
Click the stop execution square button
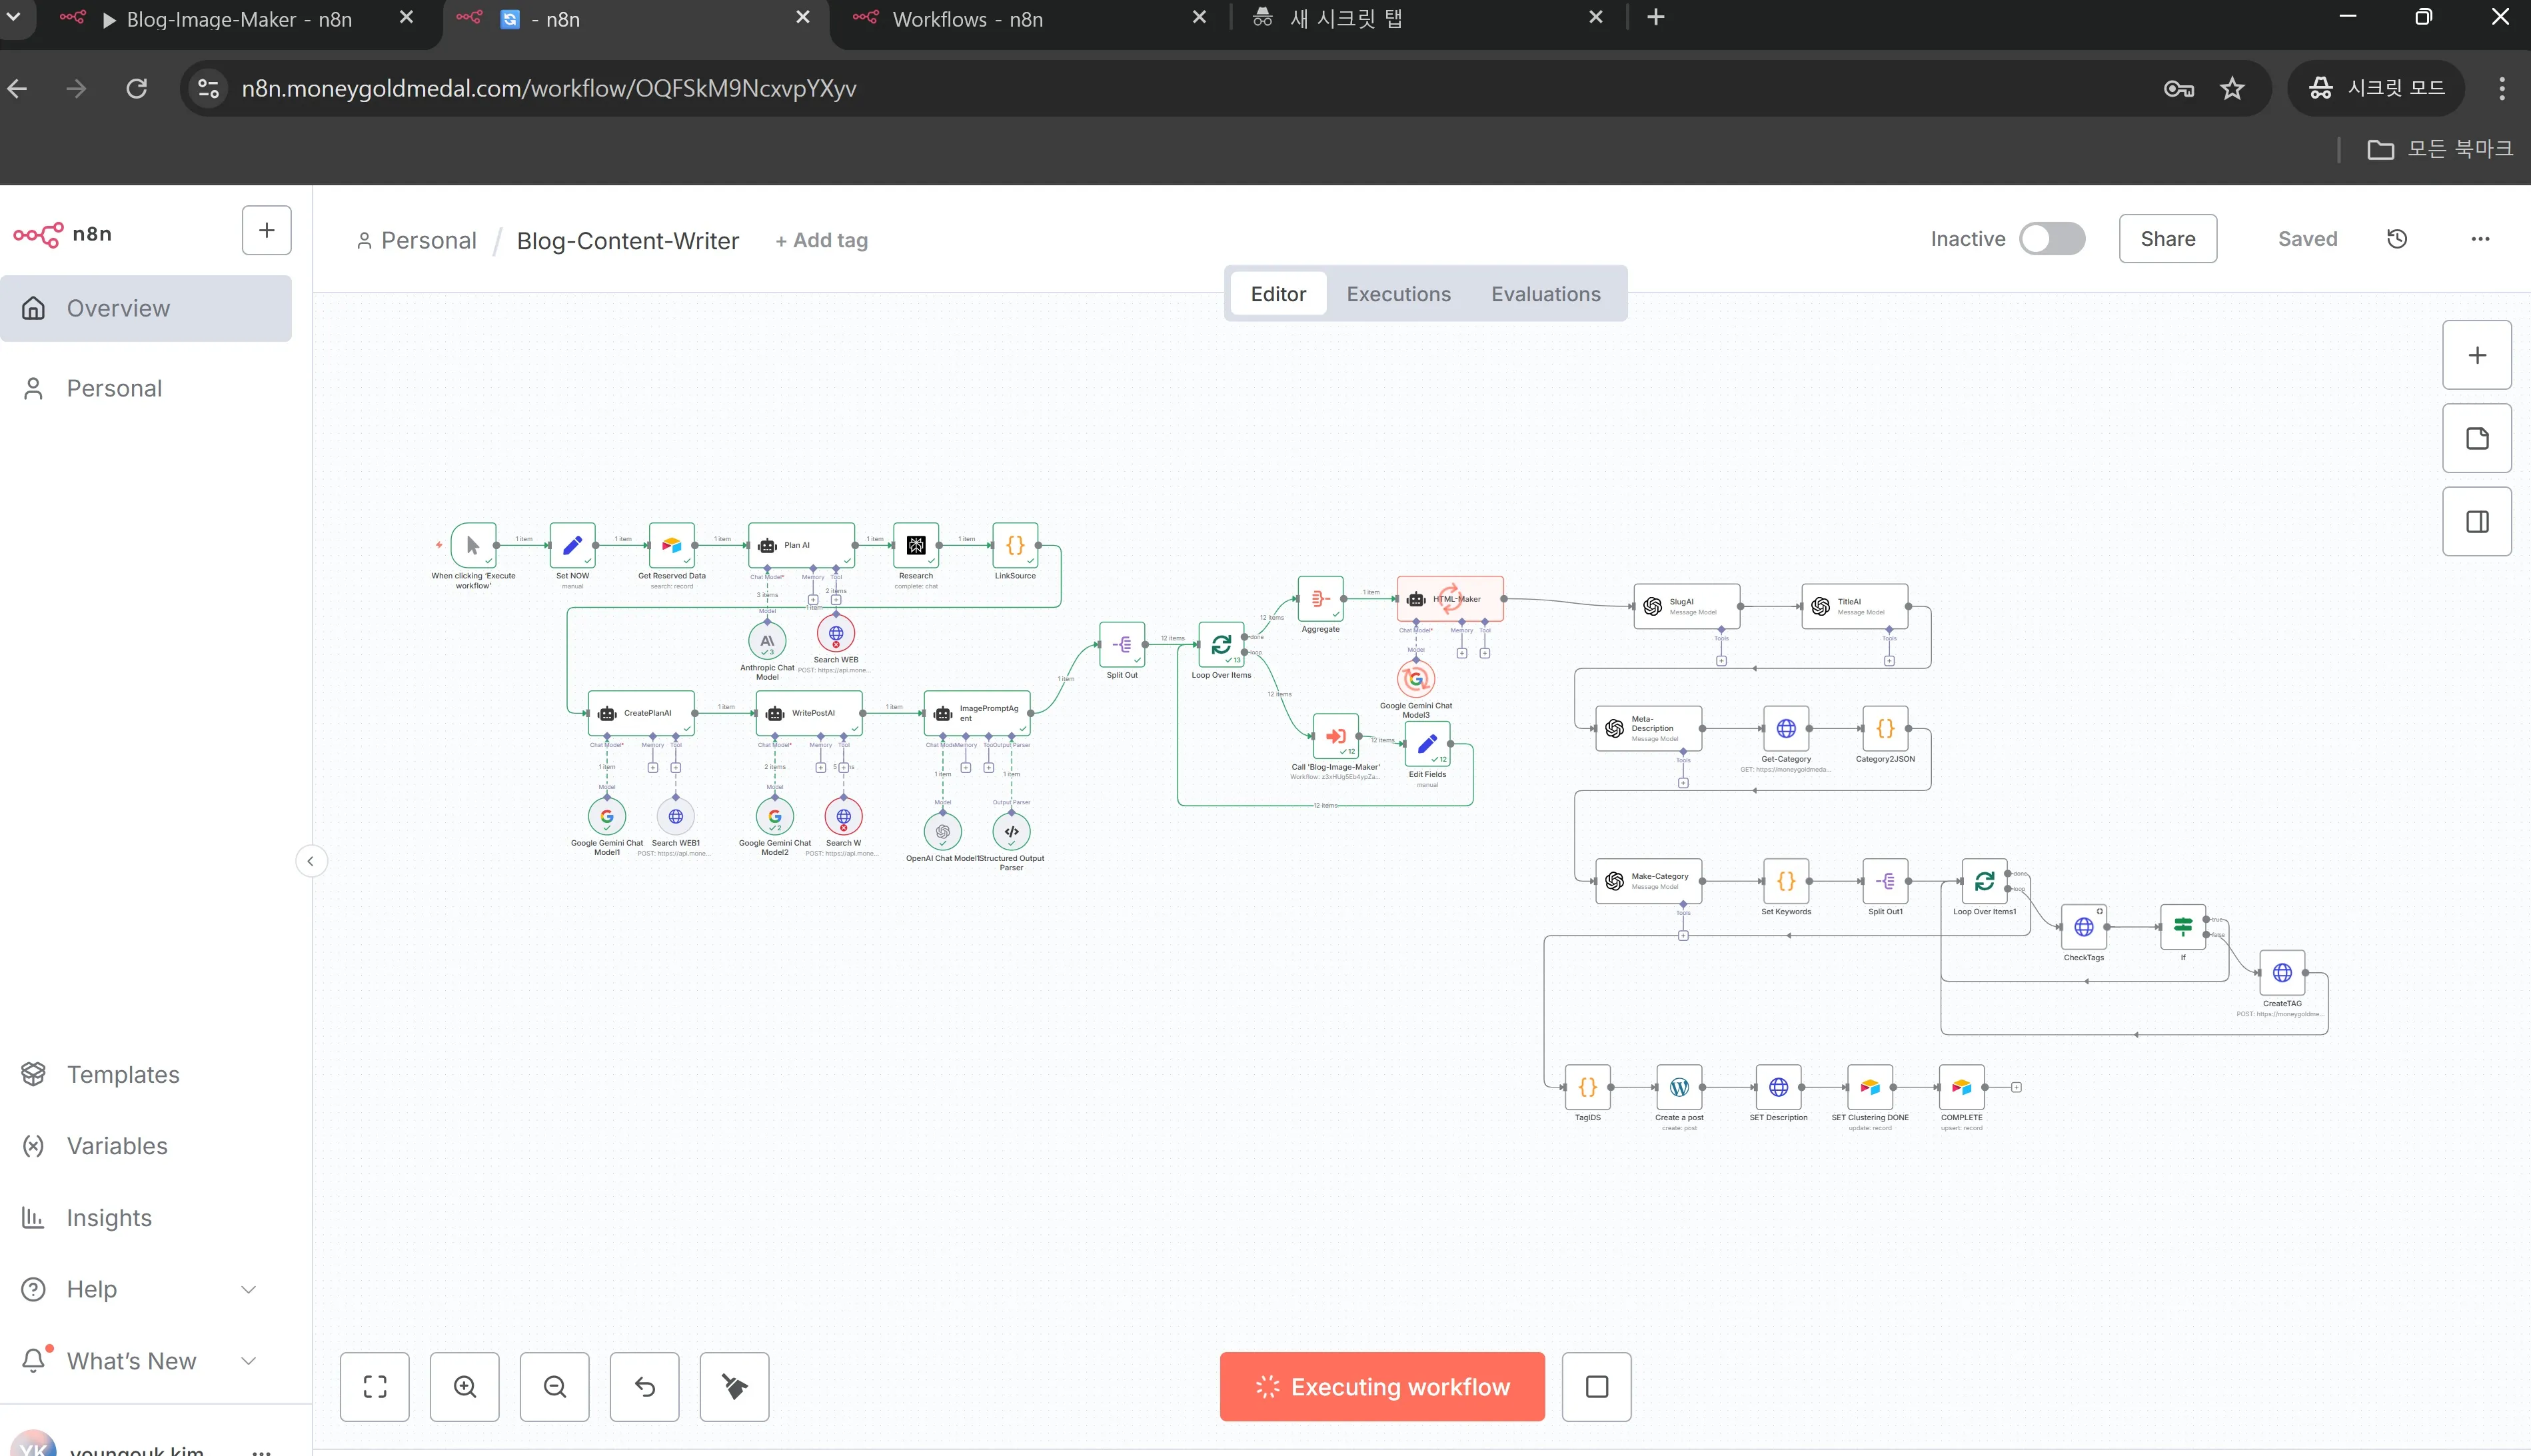coord(1597,1386)
